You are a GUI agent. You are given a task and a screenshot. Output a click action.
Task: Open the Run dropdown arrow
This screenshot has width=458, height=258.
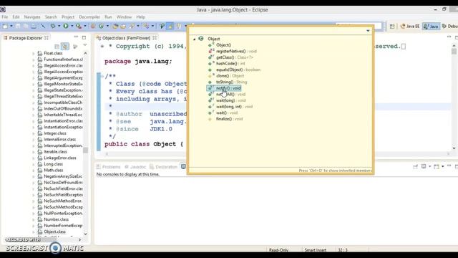point(72,26)
